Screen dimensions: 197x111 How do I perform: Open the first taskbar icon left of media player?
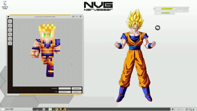[37, 109]
